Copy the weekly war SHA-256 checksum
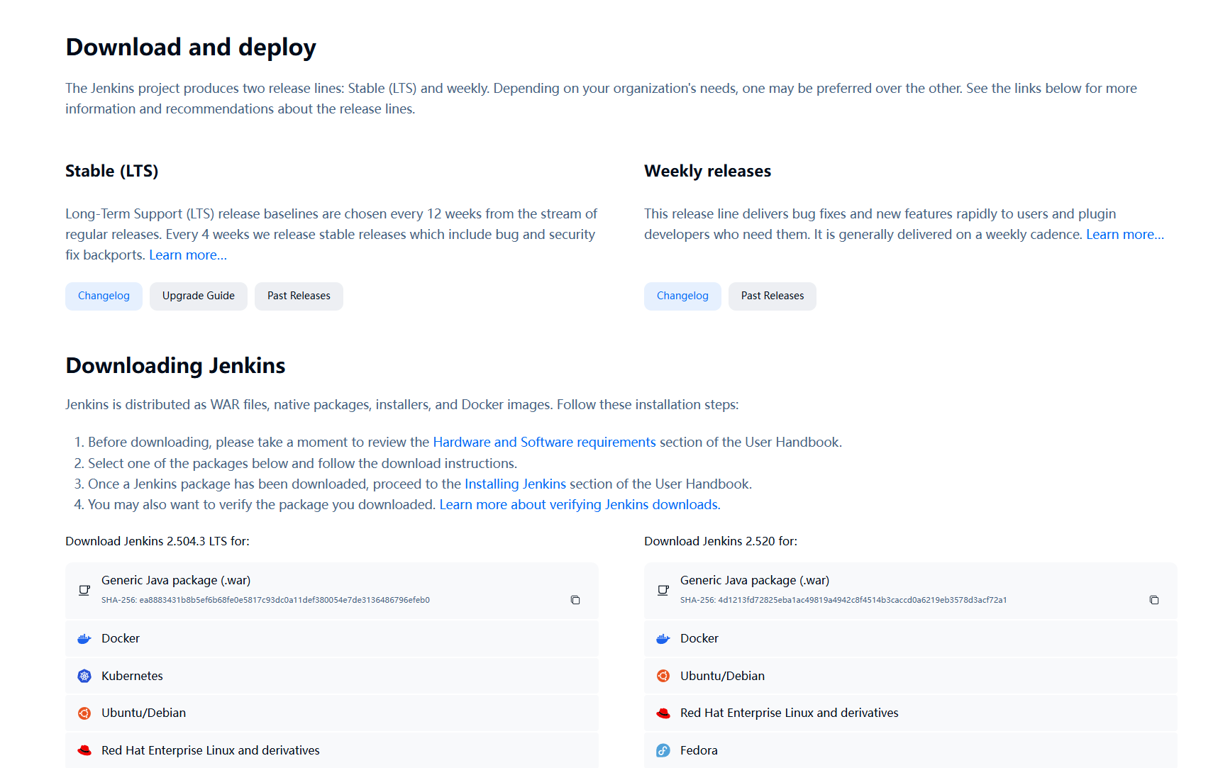Screen dimensions: 1218x768 1154,600
